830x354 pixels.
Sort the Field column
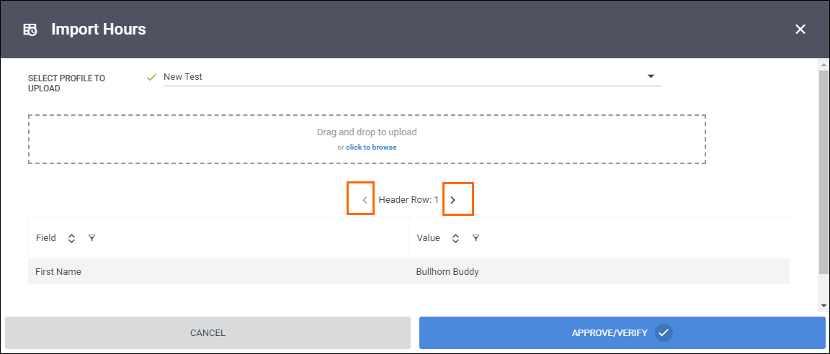pyautogui.click(x=72, y=238)
